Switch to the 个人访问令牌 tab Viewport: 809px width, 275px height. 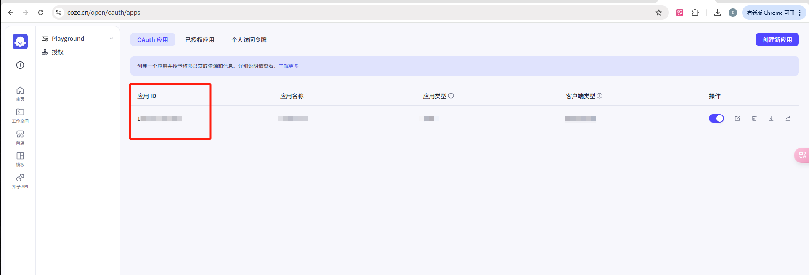249,40
